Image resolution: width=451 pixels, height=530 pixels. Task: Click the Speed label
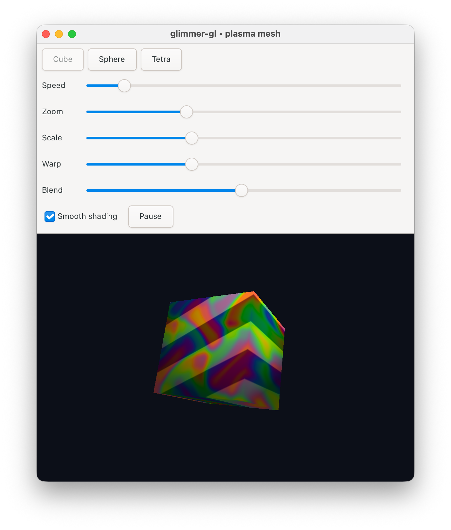[54, 85]
